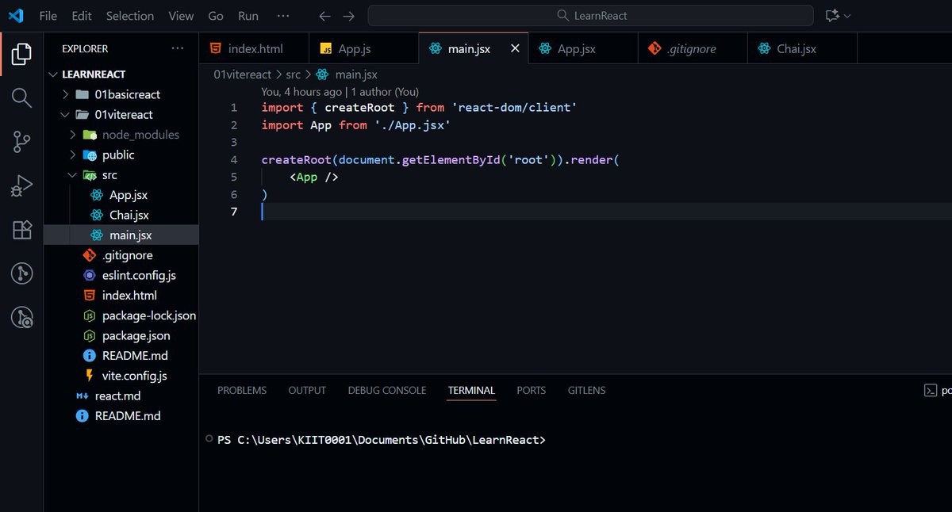
Task: Click the terminal prompt line
Action: click(382, 439)
